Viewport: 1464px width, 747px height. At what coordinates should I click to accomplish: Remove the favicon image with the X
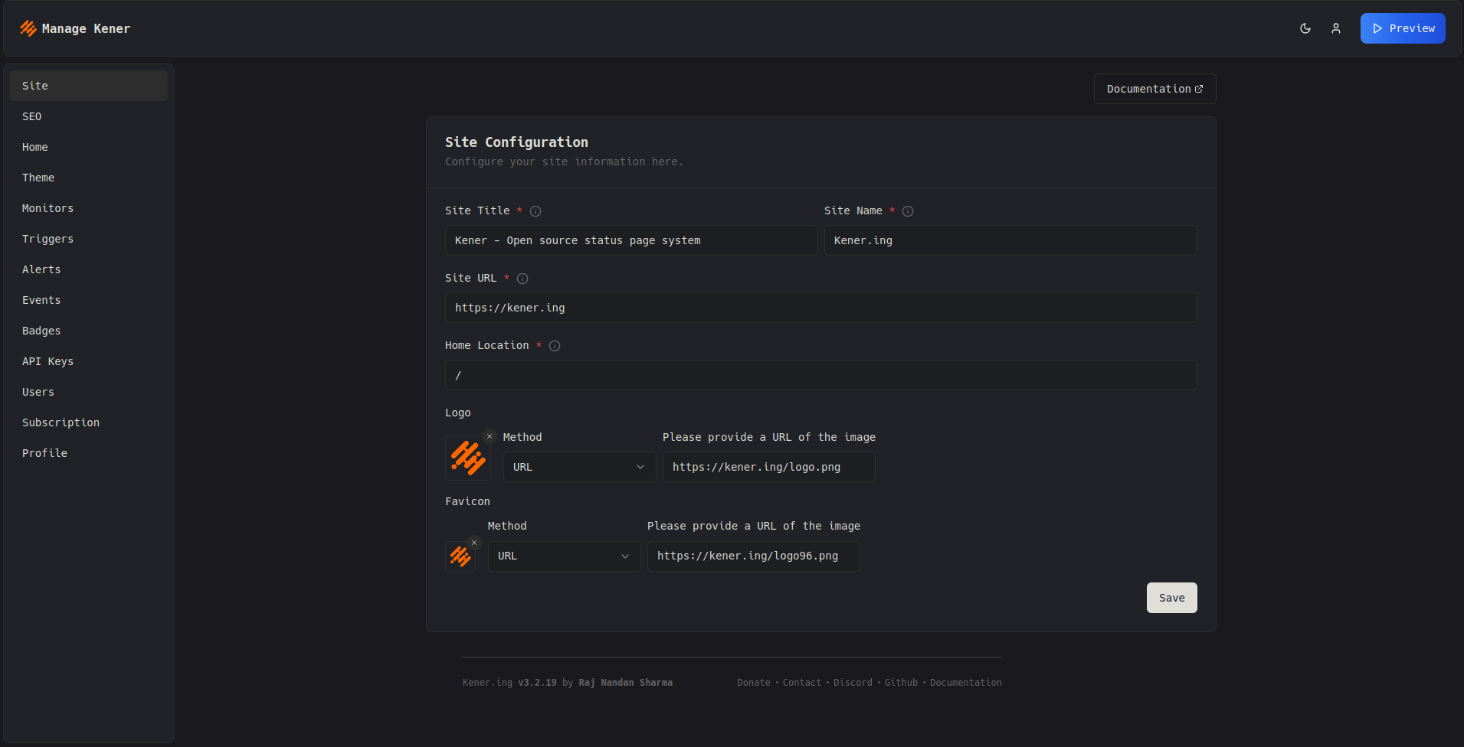tap(474, 543)
